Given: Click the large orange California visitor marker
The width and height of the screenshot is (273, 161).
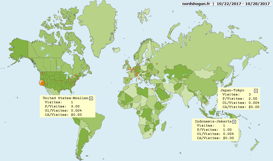Looking at the screenshot, I should 42,83.
